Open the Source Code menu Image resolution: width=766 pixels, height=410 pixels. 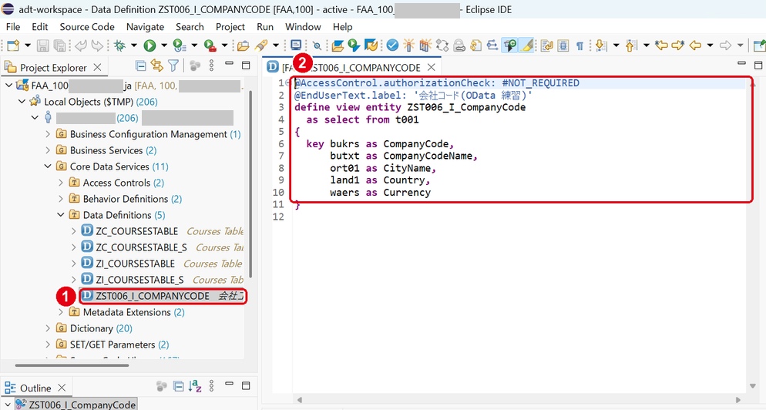[87, 27]
